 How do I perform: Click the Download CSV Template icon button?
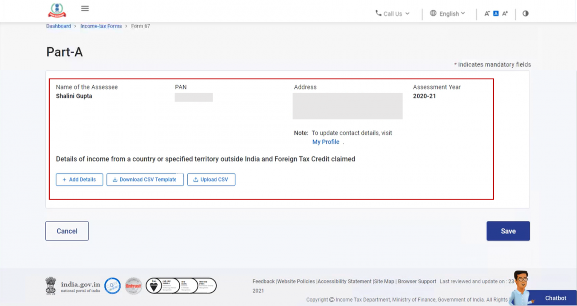(x=115, y=179)
